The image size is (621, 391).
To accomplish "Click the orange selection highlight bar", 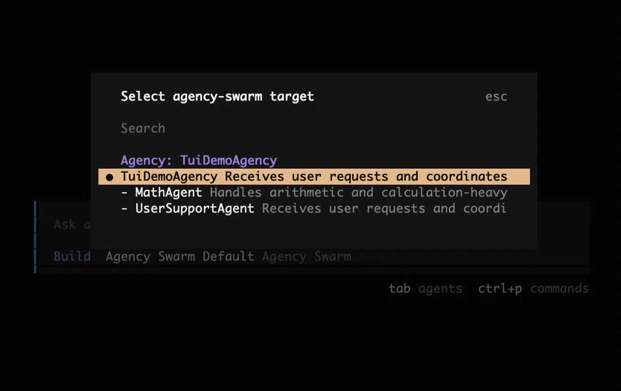I will [x=315, y=177].
